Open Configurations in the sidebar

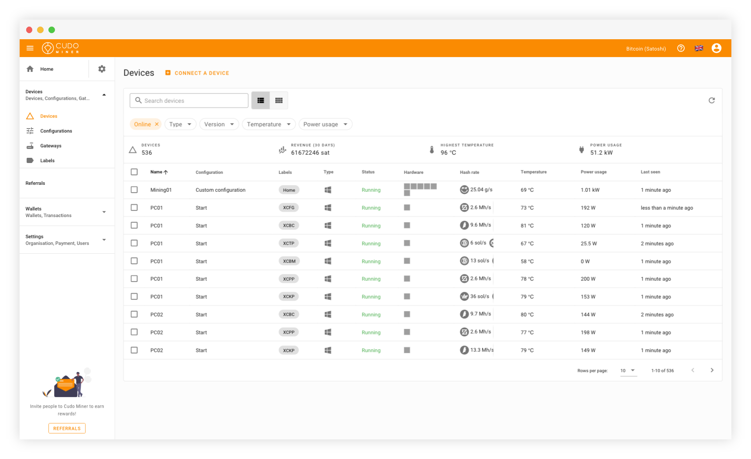(56, 131)
